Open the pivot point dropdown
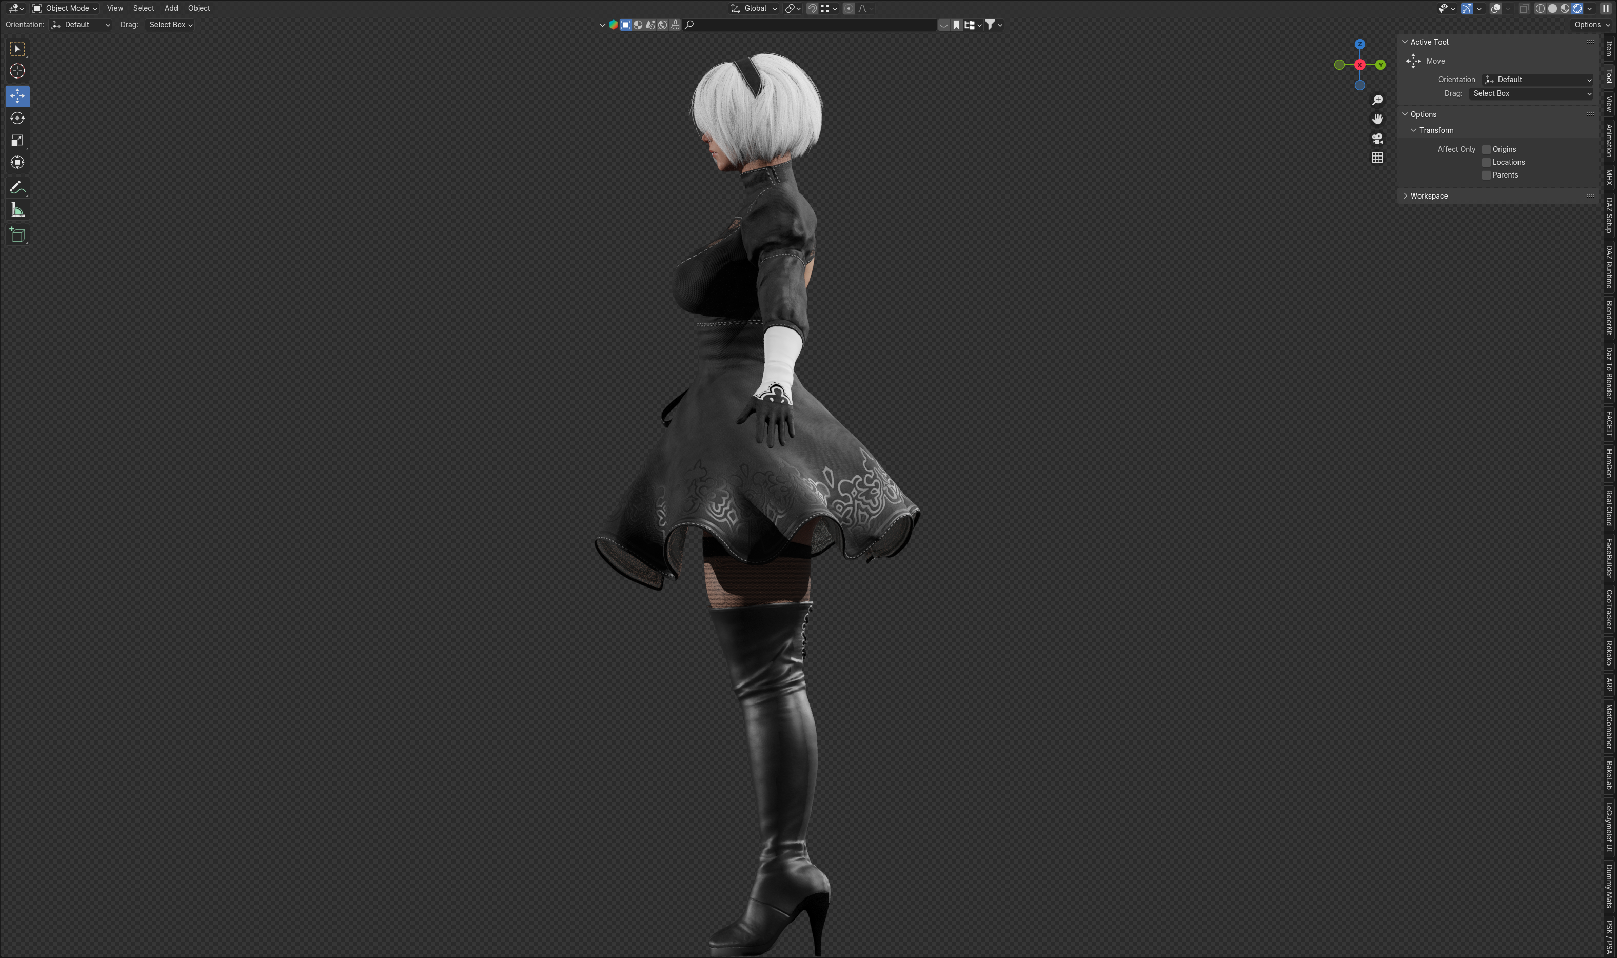Screen dimensions: 1617x958 [x=793, y=8]
